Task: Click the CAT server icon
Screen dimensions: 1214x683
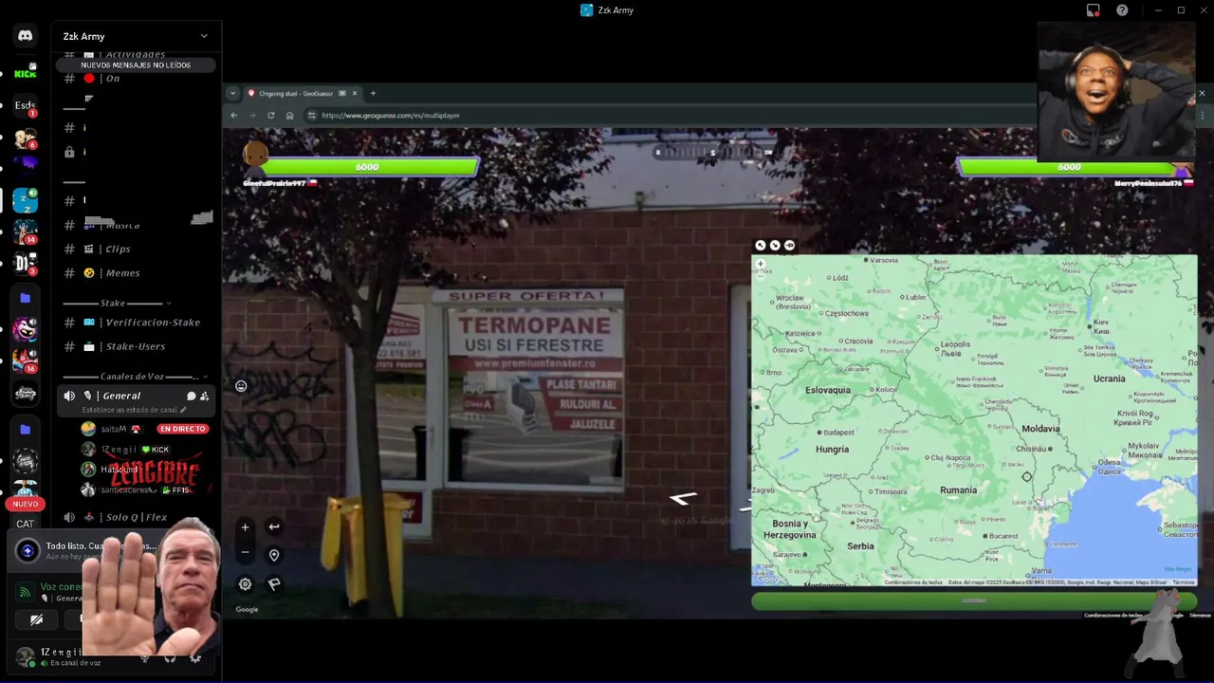Action: (x=25, y=524)
